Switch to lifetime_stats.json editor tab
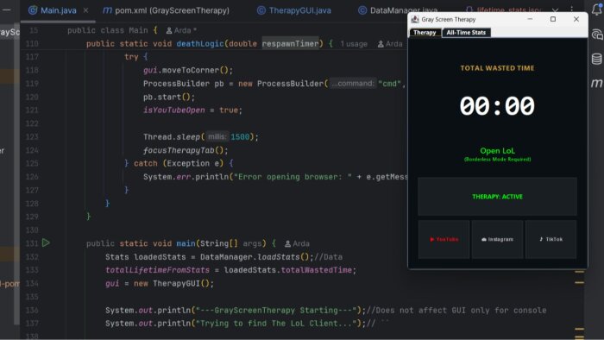Screen dimensions: 604x340 502,9
